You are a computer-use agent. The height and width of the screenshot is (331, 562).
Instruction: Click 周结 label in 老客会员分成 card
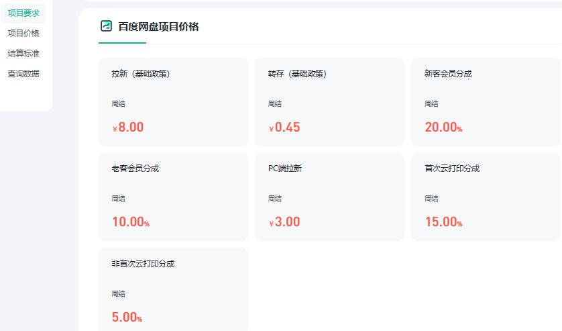pyautogui.click(x=118, y=199)
